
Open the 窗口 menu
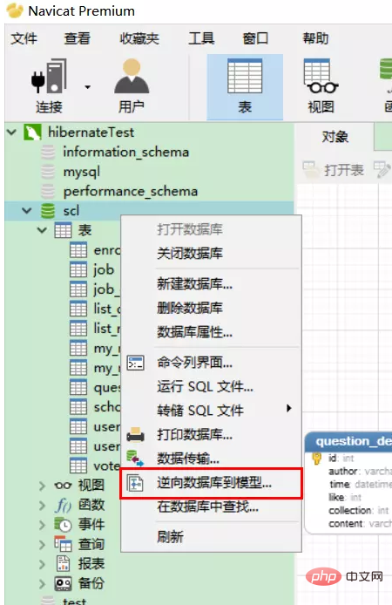coord(255,38)
